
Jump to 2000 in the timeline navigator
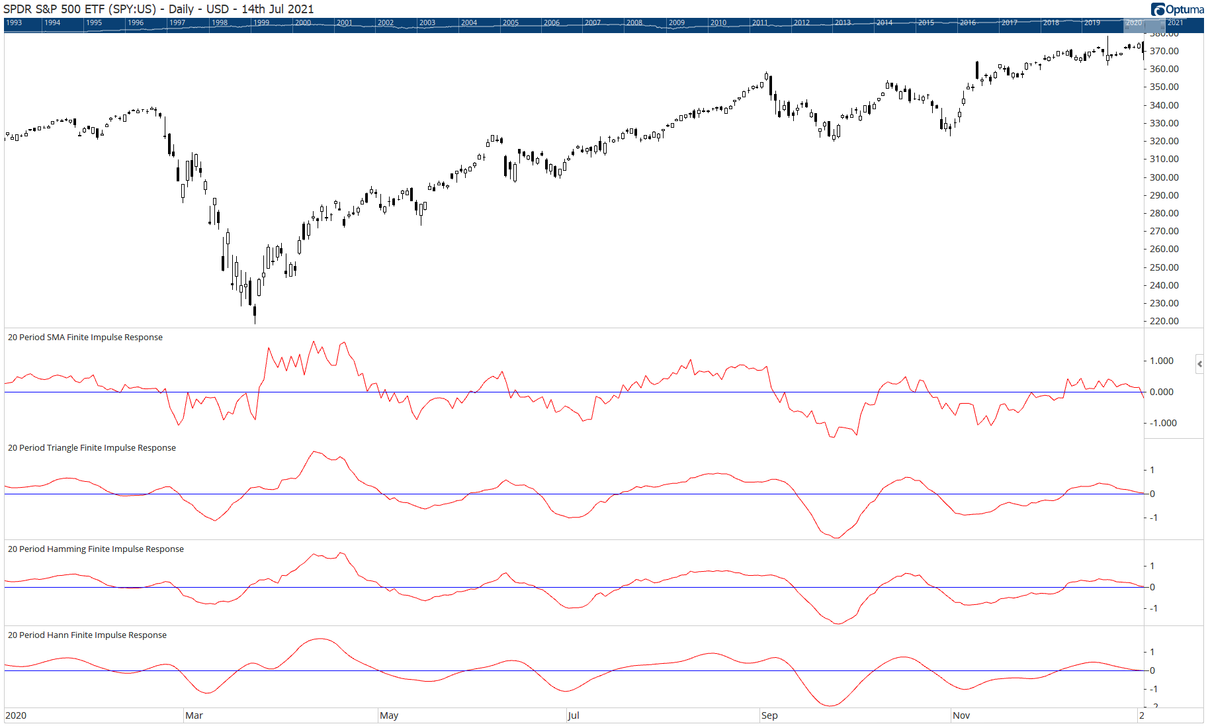(303, 23)
